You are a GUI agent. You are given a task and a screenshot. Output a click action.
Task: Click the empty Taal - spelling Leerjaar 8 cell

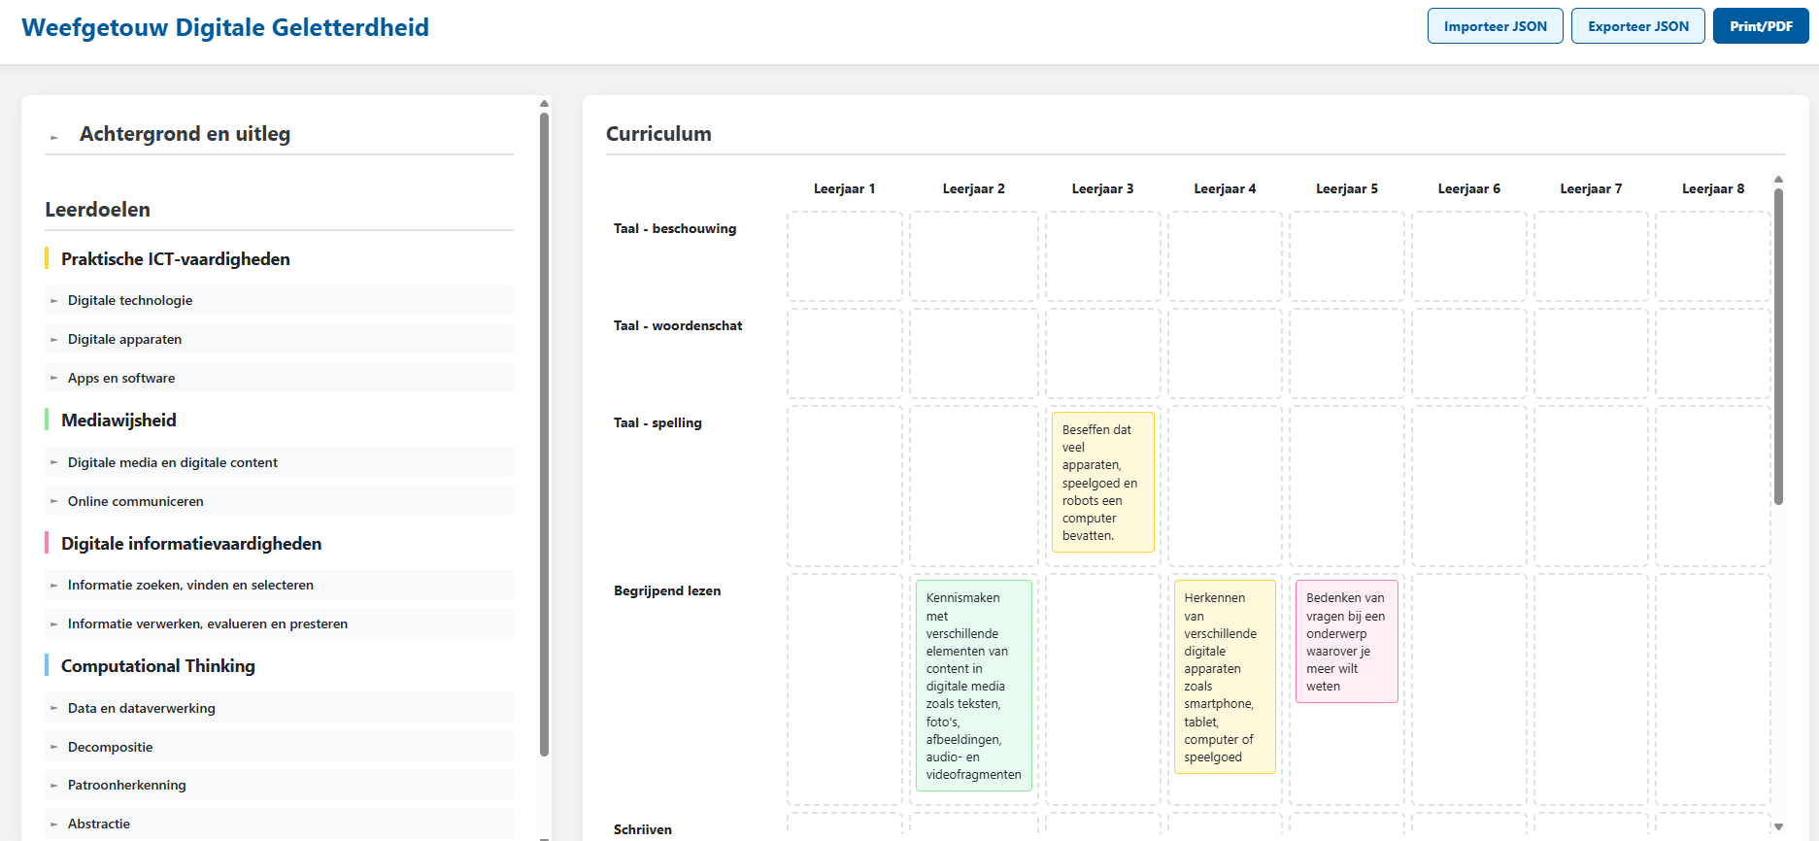(1713, 486)
